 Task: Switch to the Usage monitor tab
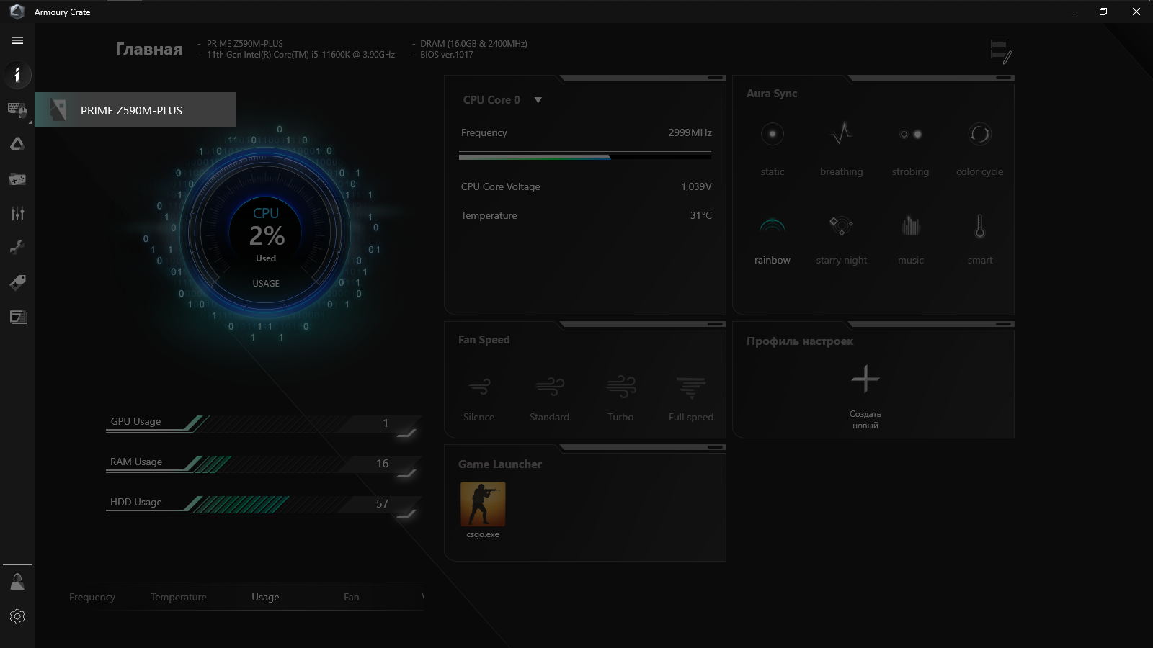click(x=265, y=597)
